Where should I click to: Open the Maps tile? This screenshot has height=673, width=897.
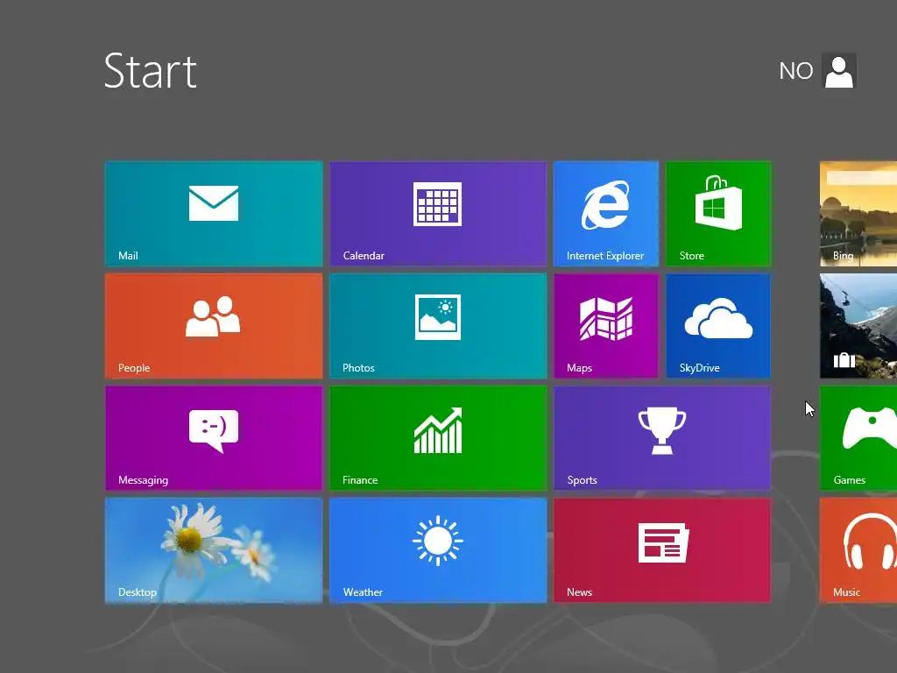[606, 326]
